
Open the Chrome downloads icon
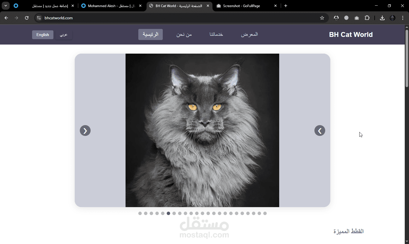[382, 18]
